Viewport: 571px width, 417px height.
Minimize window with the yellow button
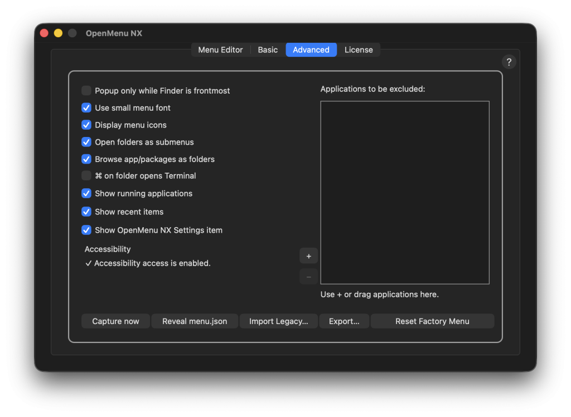[x=58, y=33]
